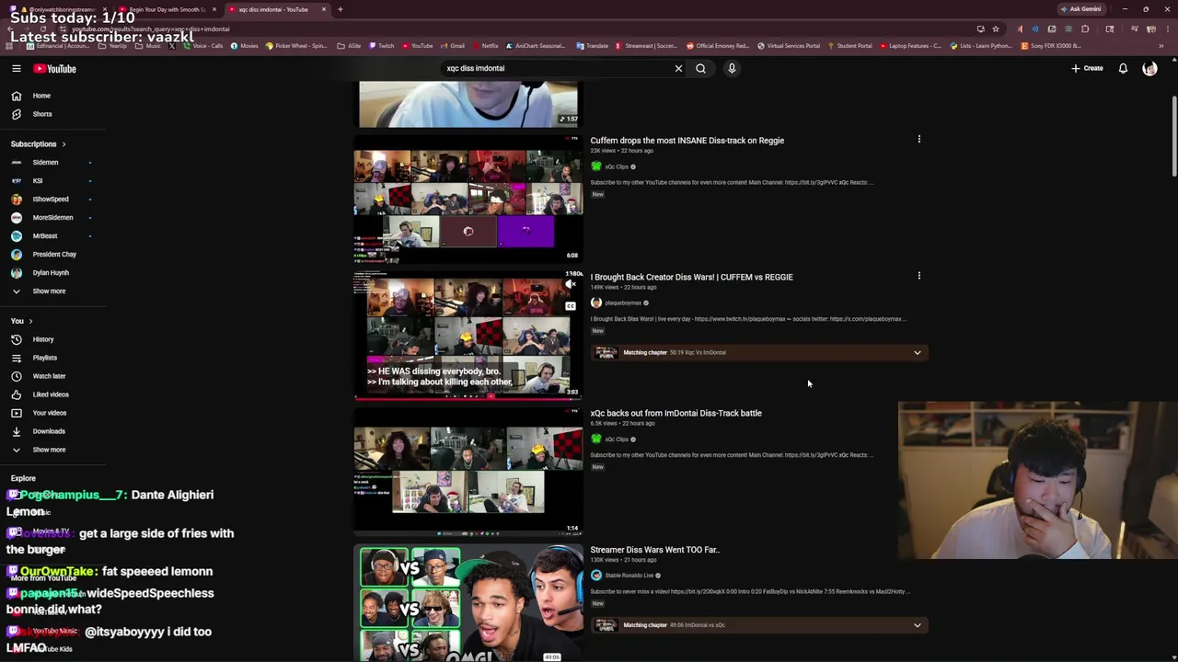Open the Twitch bookmark
The height and width of the screenshot is (662, 1178).
pos(381,46)
